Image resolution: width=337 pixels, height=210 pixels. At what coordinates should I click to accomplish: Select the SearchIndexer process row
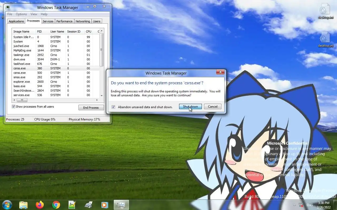56,91
